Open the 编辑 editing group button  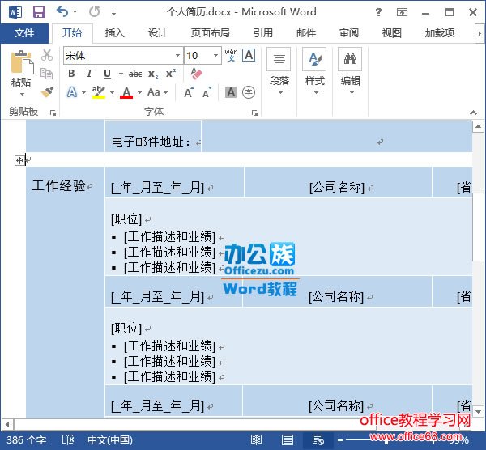pos(350,72)
